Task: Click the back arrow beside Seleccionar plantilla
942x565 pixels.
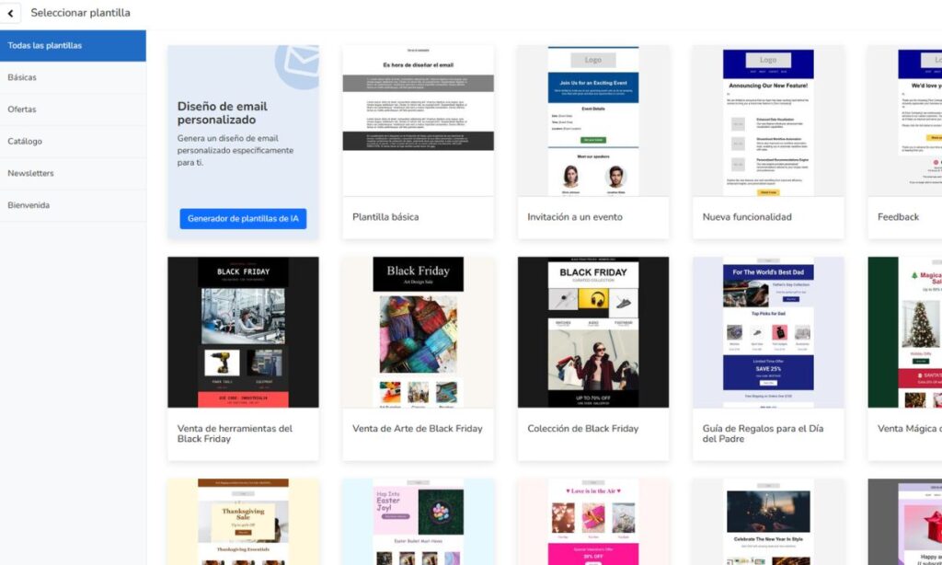Action: click(10, 13)
